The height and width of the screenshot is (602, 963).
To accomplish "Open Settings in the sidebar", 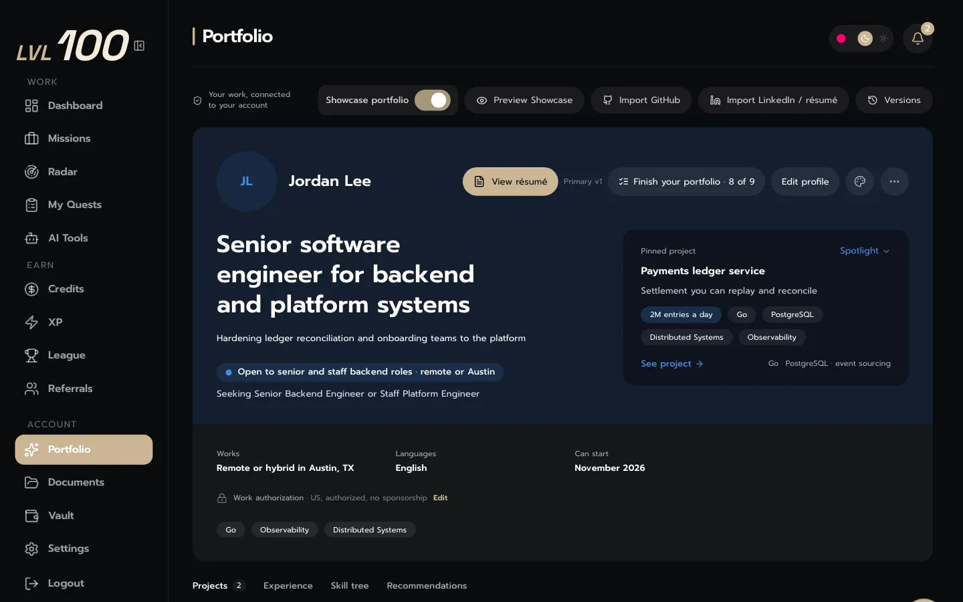I will tap(84, 548).
